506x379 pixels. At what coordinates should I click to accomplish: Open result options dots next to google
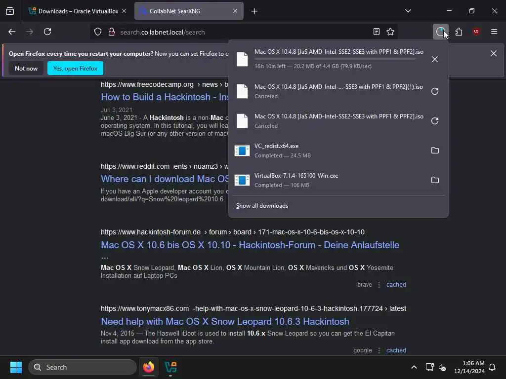tap(379, 350)
